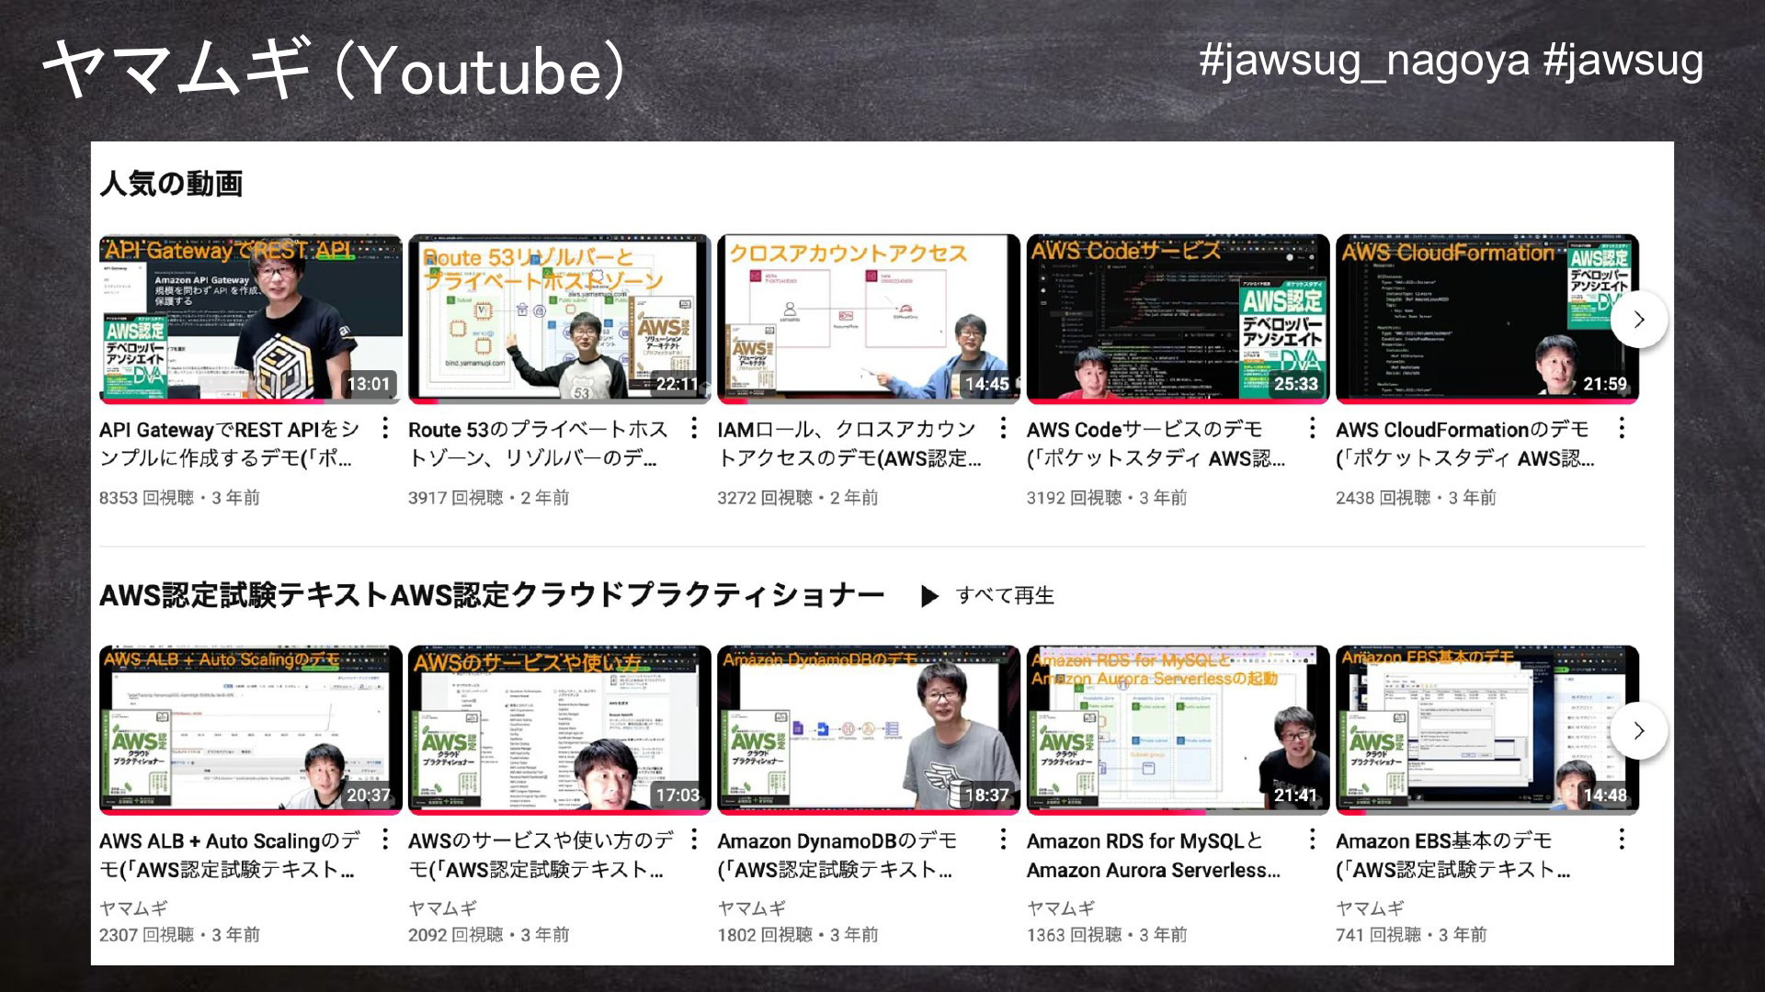Screen dimensions: 1765x992
Task: Click the すべて再生 play-all button
Action: (x=987, y=596)
